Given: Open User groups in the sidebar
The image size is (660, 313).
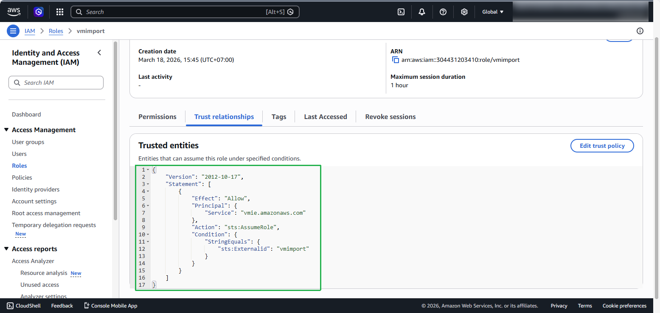Looking at the screenshot, I should click(x=28, y=142).
